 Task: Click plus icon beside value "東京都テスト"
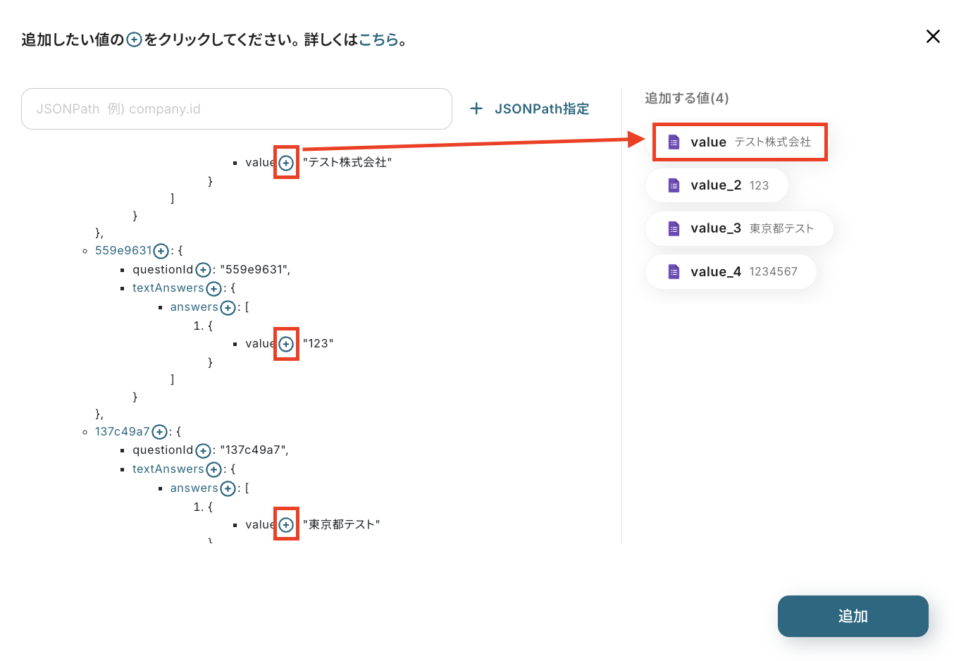[x=286, y=525]
